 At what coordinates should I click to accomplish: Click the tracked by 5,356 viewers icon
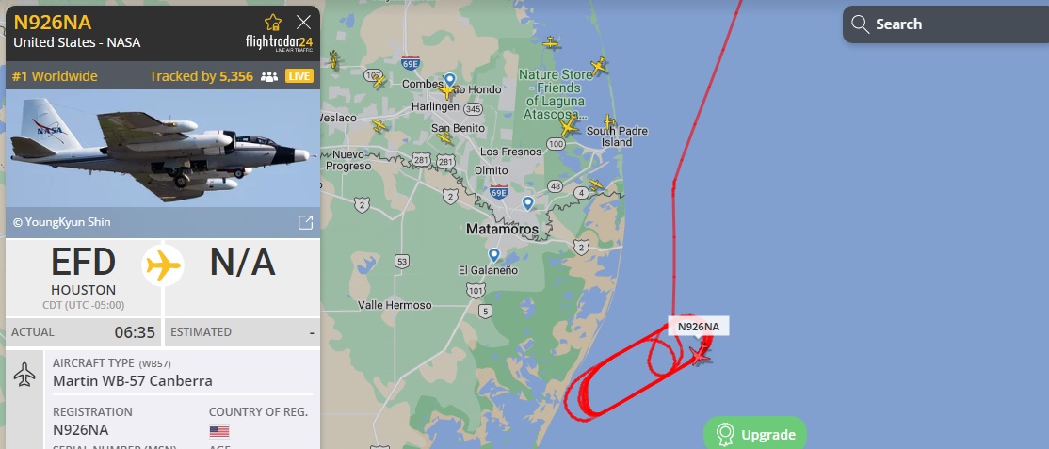[269, 76]
